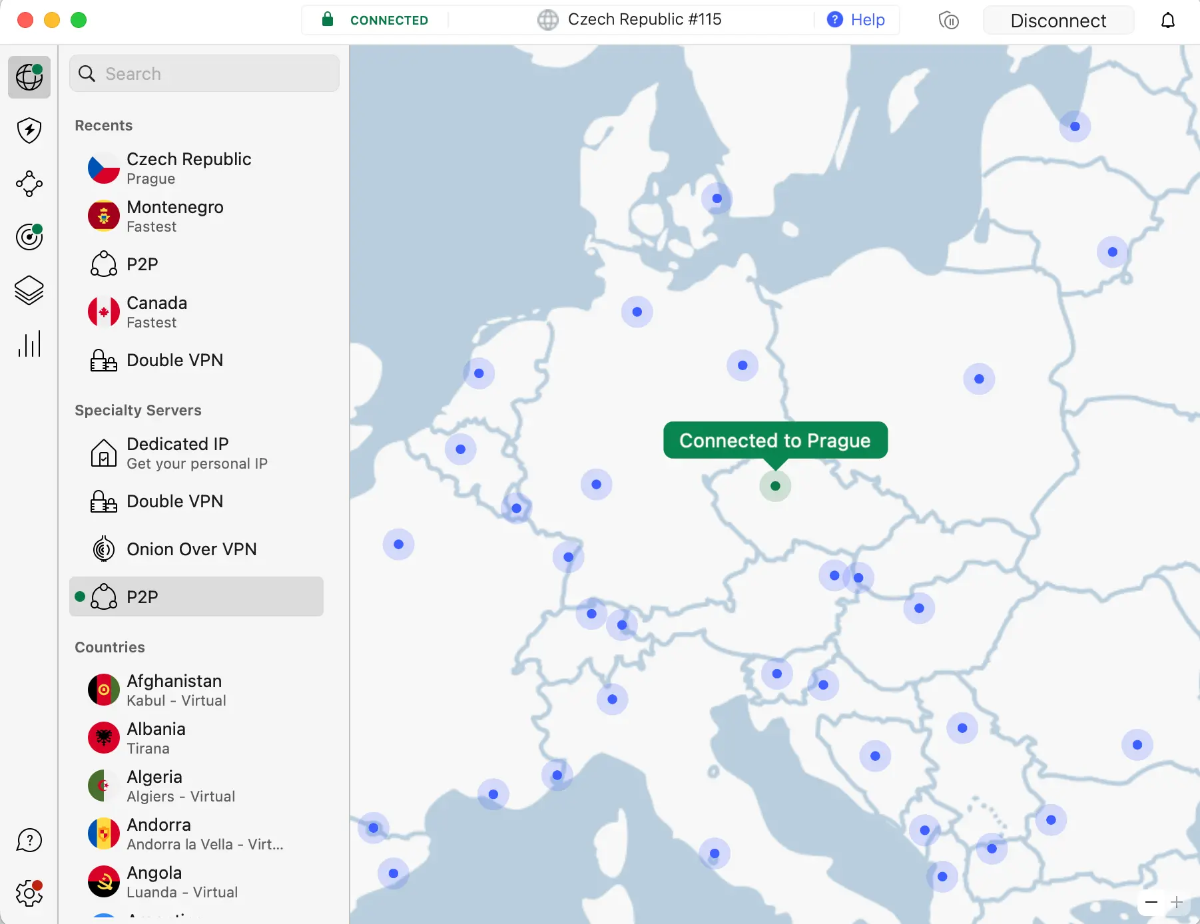Image resolution: width=1200 pixels, height=924 pixels.
Task: Open the notifications bell icon
Action: 1168,21
